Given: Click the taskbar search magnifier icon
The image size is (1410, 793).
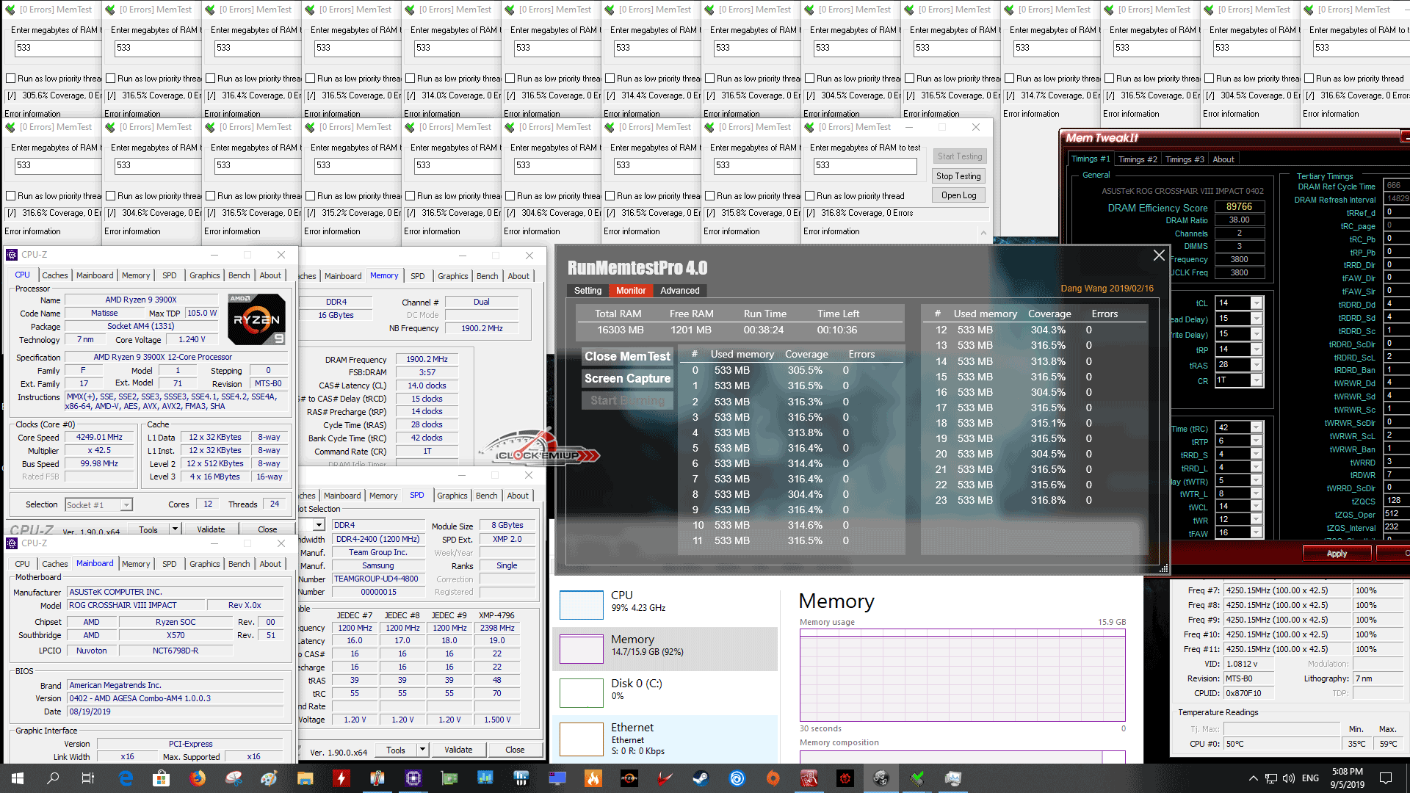Looking at the screenshot, I should (x=53, y=778).
